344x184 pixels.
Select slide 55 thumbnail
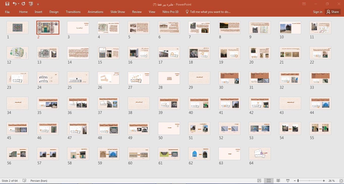320,128
